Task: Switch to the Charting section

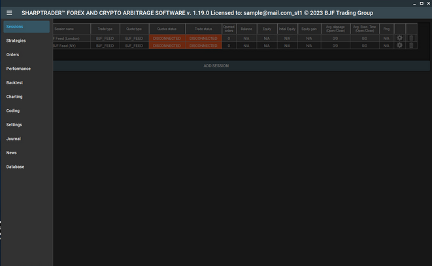Action: click(26, 97)
